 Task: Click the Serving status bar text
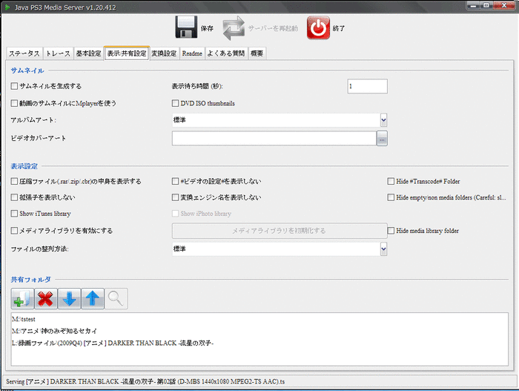coord(145,381)
